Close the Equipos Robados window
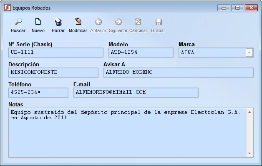The height and width of the screenshot is (166, 262). [251, 8]
